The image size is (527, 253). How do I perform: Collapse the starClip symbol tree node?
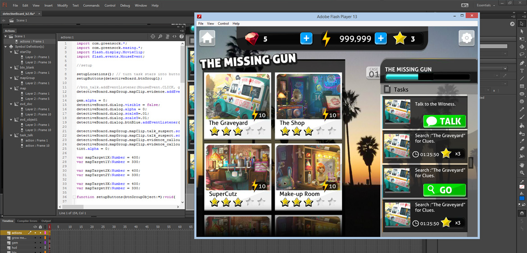(x=11, y=52)
